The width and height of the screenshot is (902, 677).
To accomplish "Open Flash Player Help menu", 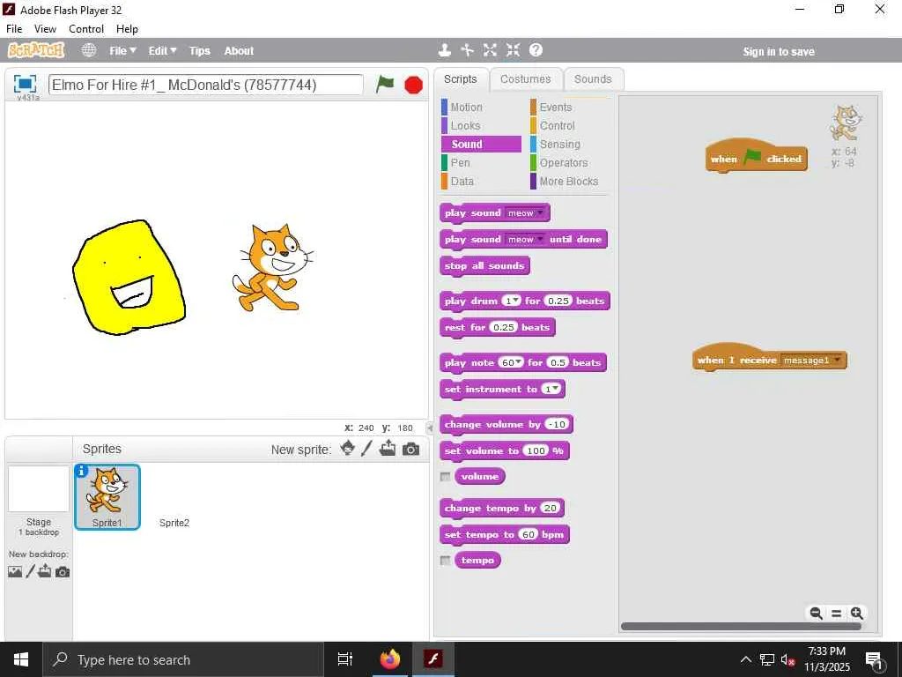I will point(127,29).
